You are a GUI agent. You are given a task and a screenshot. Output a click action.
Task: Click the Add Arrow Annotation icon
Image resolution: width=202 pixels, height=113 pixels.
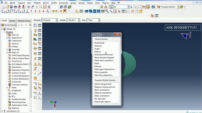(111, 11)
